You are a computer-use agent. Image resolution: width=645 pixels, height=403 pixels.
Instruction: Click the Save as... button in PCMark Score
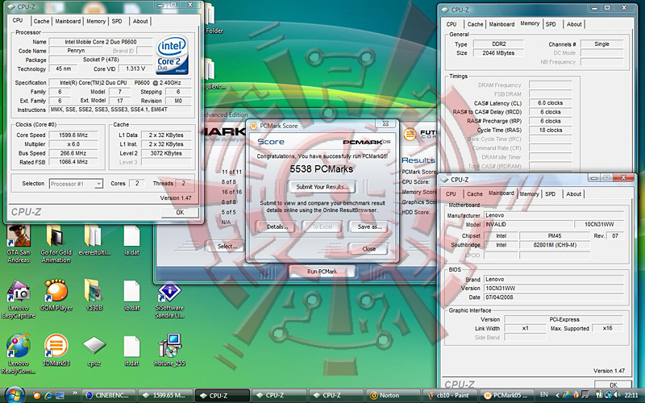pos(370,226)
